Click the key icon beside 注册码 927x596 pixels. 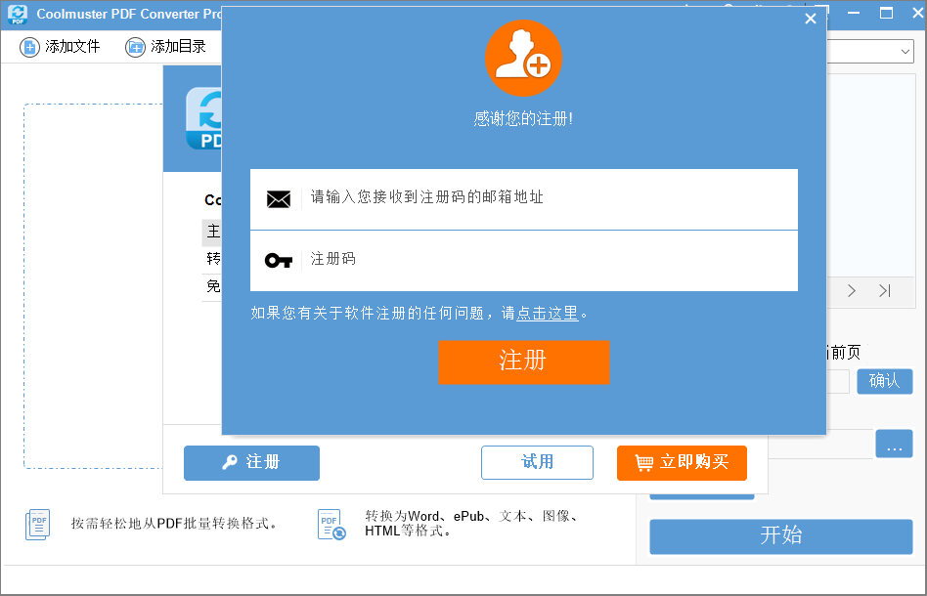tap(279, 260)
